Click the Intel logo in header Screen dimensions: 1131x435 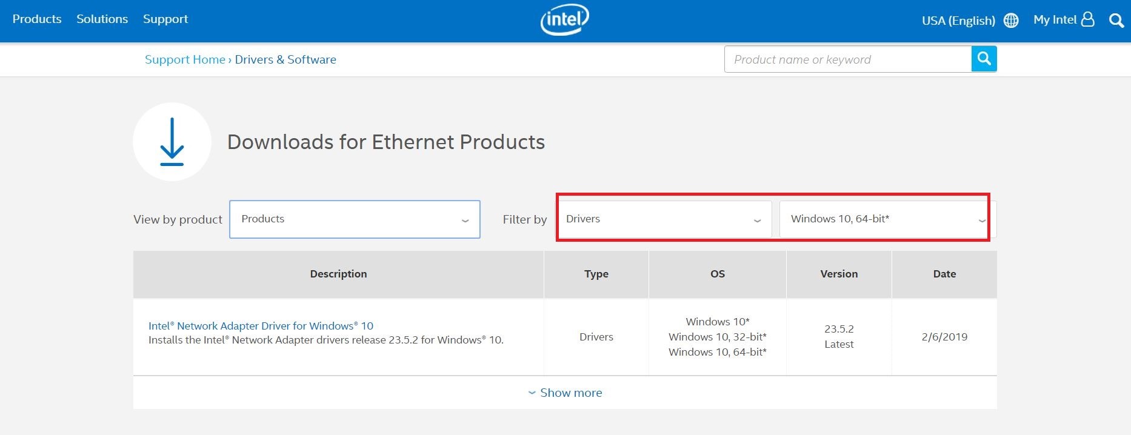[x=564, y=20]
